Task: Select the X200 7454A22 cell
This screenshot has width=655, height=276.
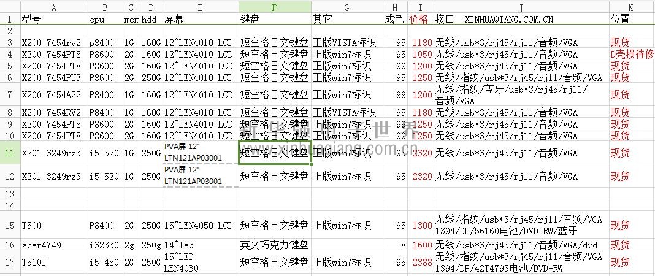Action: point(54,95)
